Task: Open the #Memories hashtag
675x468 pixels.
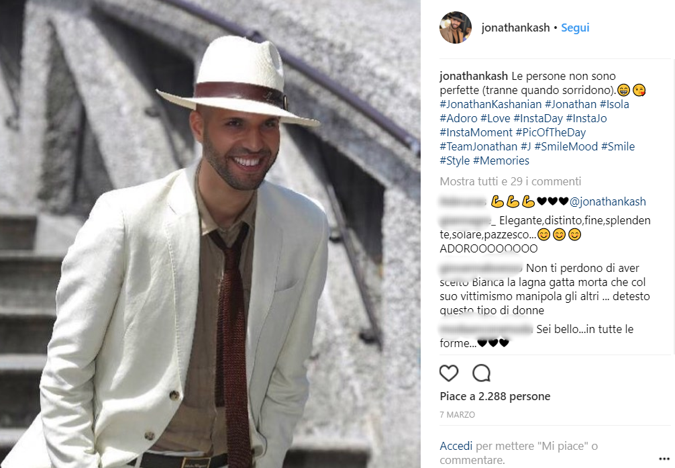Action: (501, 160)
